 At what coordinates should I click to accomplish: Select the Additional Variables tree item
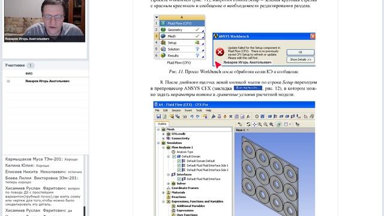click(191, 206)
